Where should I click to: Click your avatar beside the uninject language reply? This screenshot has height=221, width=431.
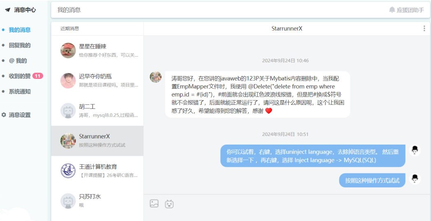(415, 150)
